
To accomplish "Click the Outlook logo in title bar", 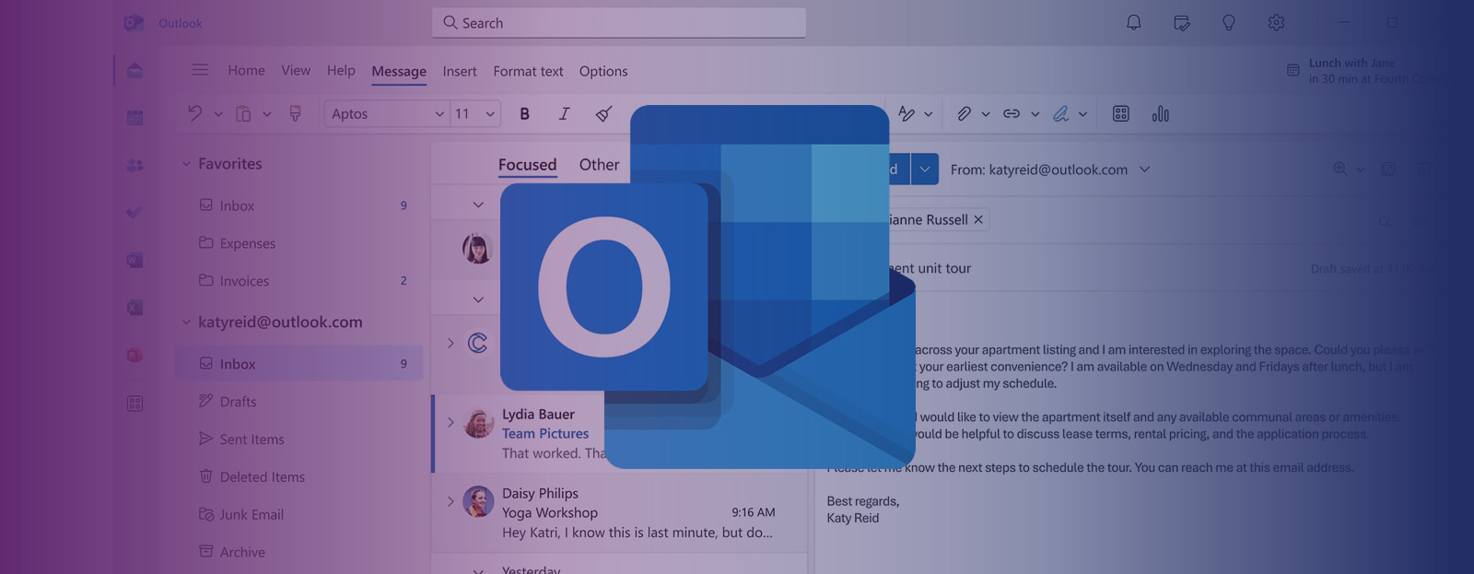I will pos(135,23).
